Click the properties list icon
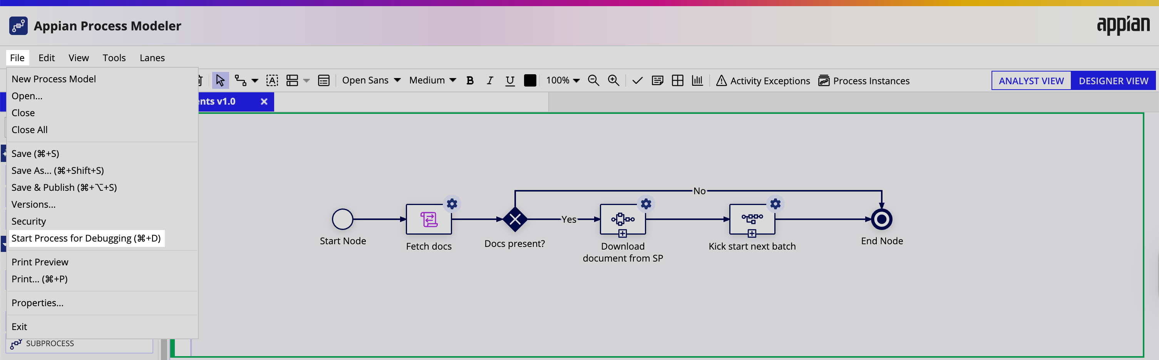The image size is (1159, 360). pos(324,80)
